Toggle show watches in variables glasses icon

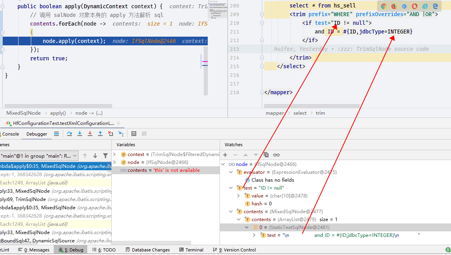(x=276, y=155)
